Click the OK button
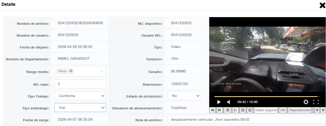This screenshot has width=326, height=126. coord(283,110)
